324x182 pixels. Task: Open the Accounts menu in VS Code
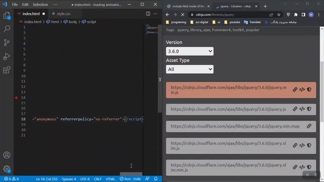(x=7, y=155)
